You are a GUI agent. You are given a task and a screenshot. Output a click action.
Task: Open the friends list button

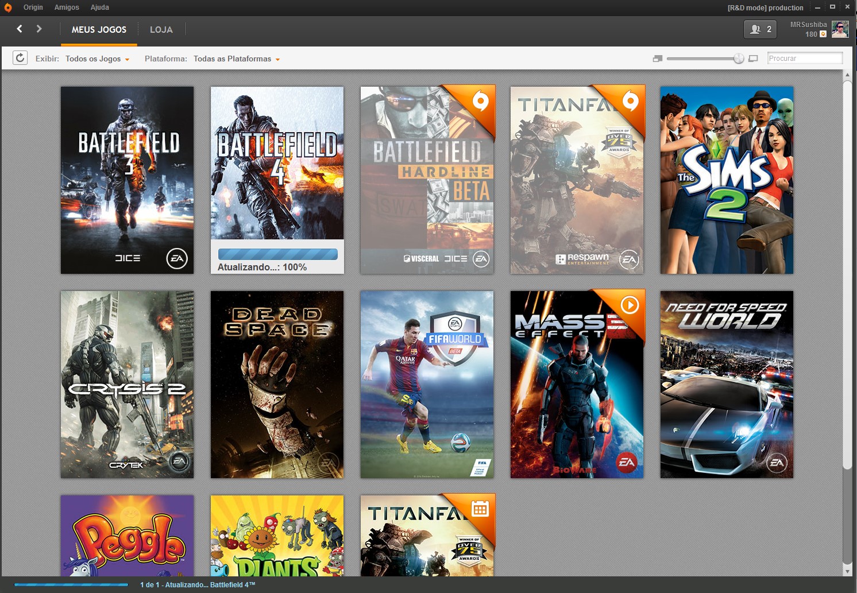click(x=760, y=29)
